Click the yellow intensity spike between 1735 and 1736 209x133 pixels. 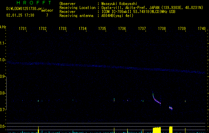114,130
